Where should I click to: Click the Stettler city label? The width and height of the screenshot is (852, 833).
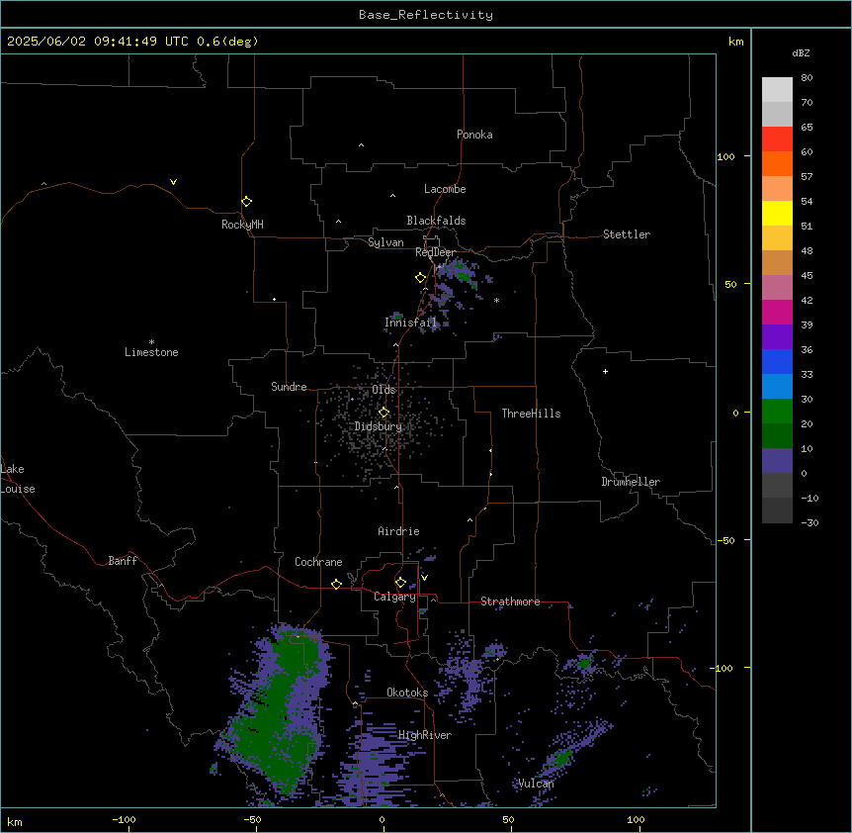[627, 234]
